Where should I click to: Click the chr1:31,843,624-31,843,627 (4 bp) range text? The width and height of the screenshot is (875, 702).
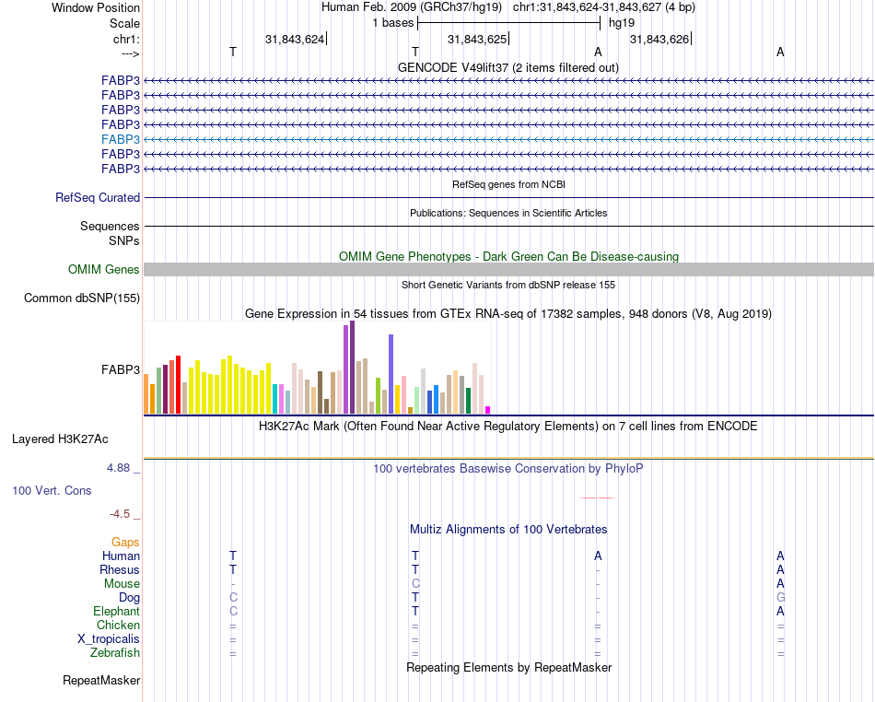pyautogui.click(x=604, y=7)
